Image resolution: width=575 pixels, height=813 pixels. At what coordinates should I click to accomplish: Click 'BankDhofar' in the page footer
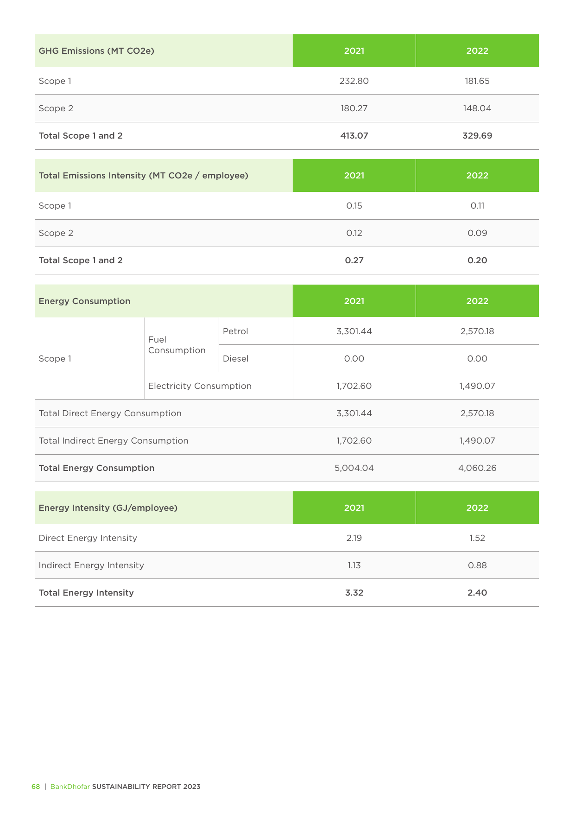pos(70,787)
